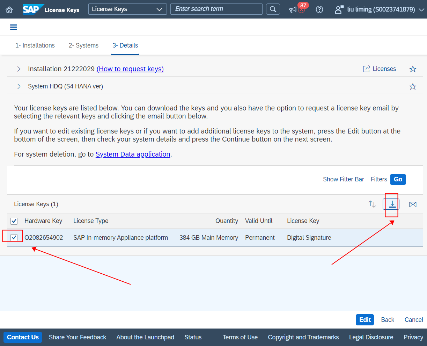427x346 pixels.
Task: Open the table sort settings icon
Action: point(372,204)
